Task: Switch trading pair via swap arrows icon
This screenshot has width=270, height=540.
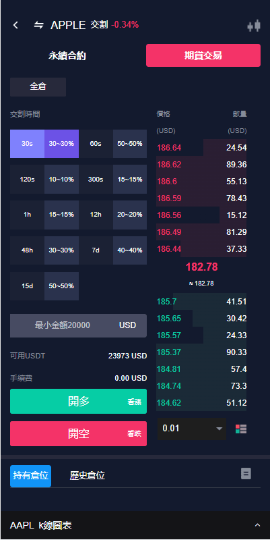Action: [39, 25]
